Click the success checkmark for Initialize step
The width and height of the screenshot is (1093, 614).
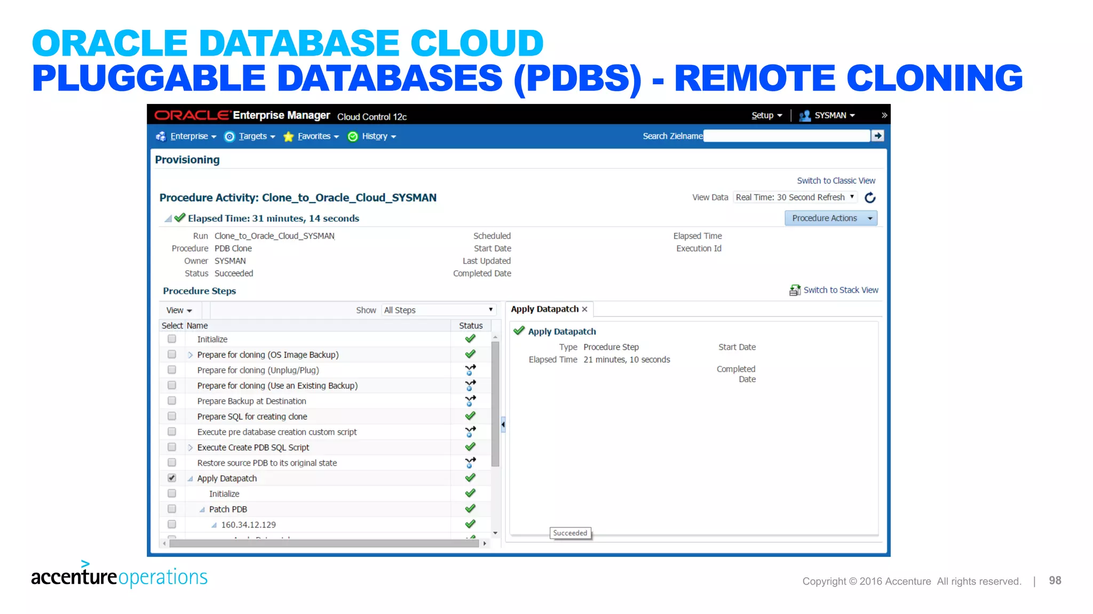[470, 339]
